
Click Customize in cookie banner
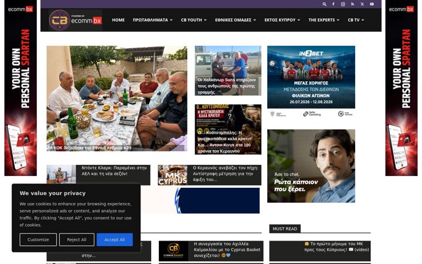(x=38, y=239)
